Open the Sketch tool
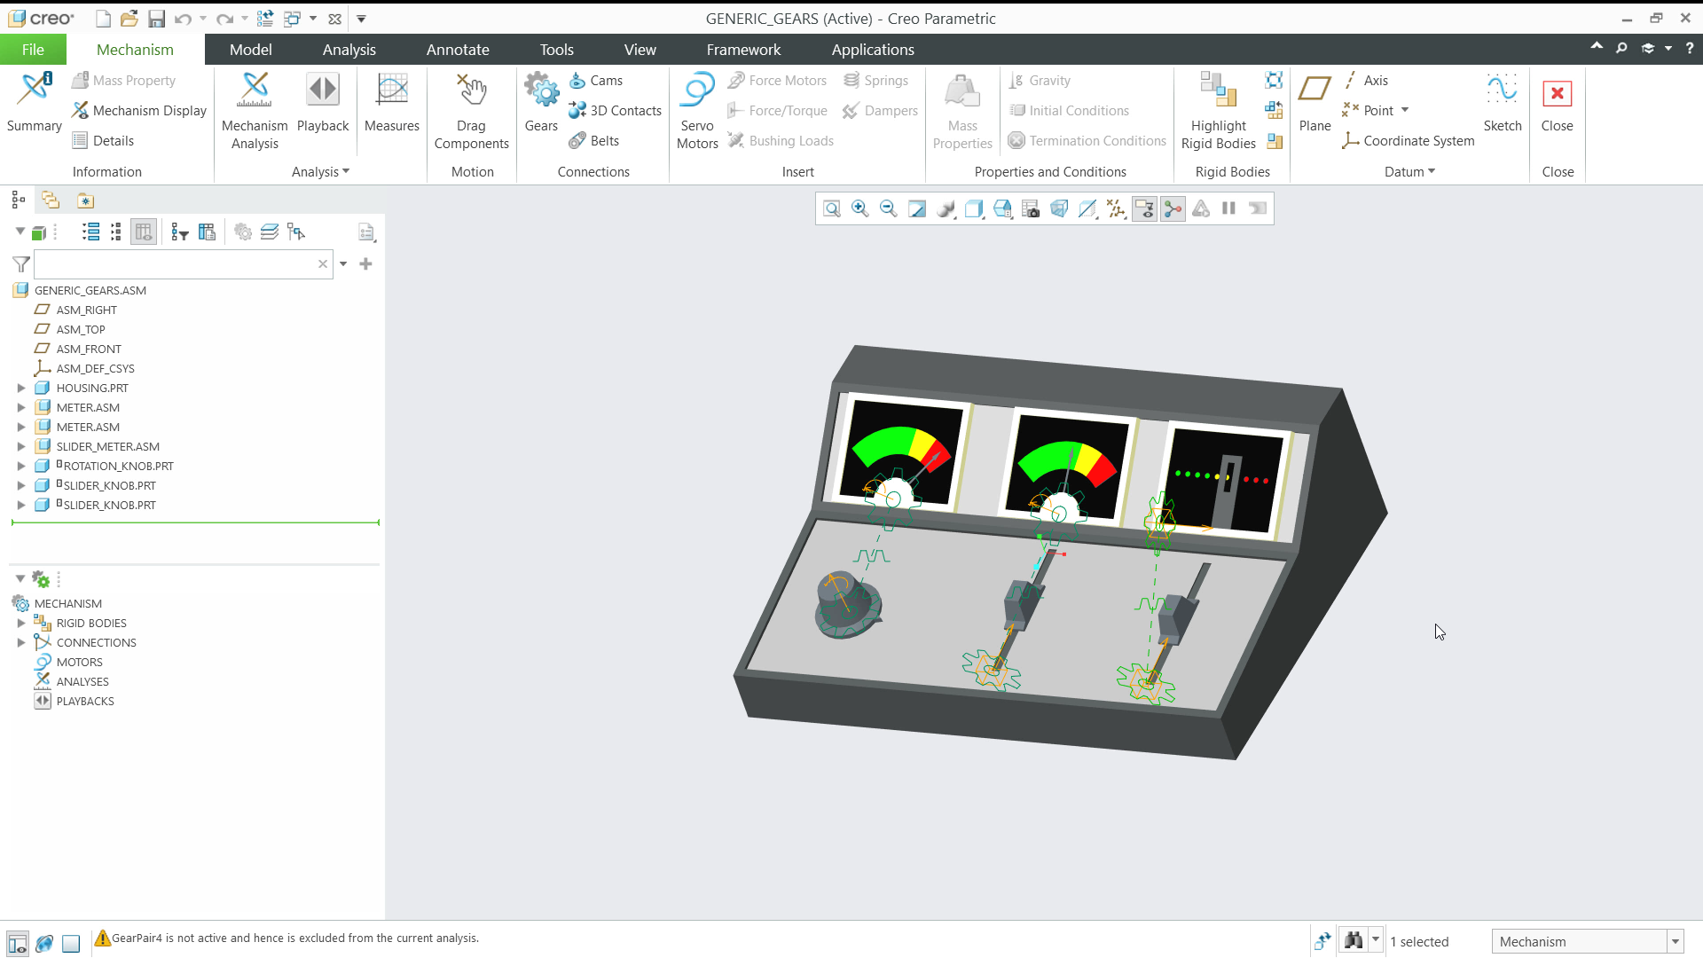The width and height of the screenshot is (1703, 958). coord(1503,102)
